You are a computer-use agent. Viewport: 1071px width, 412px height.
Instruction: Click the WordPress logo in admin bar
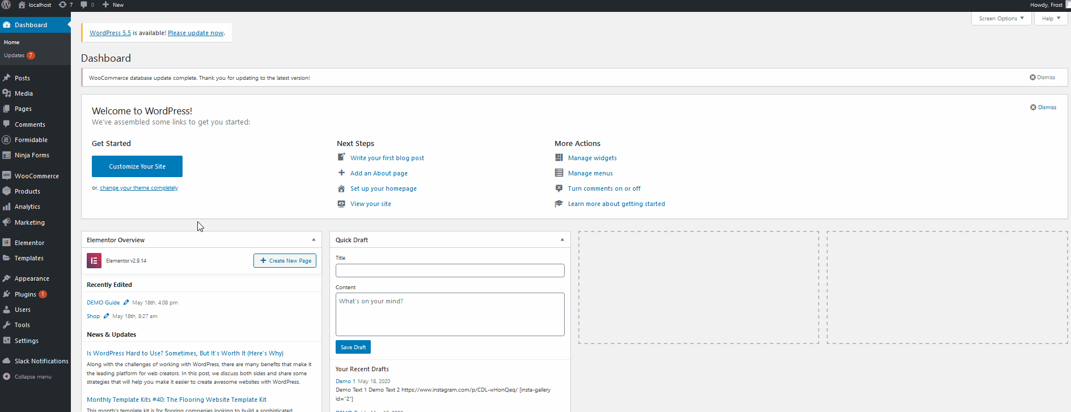coord(6,5)
